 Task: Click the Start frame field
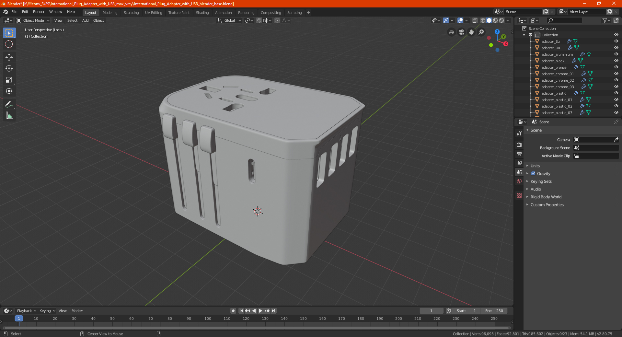click(466, 311)
